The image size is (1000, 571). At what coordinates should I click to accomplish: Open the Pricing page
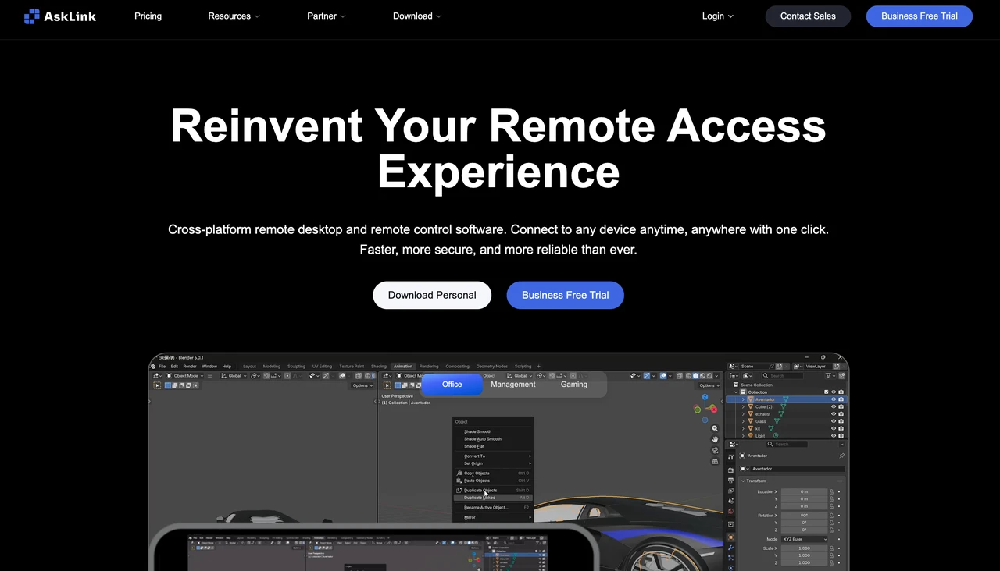coord(148,16)
